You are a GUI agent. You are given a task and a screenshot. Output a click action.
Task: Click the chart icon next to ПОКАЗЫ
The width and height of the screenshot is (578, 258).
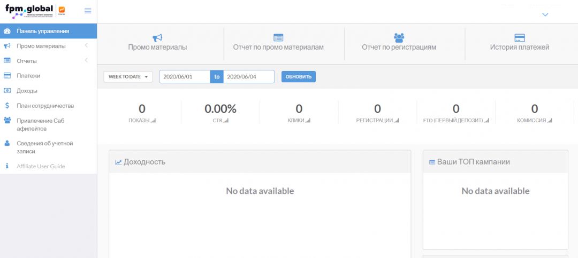(x=153, y=121)
